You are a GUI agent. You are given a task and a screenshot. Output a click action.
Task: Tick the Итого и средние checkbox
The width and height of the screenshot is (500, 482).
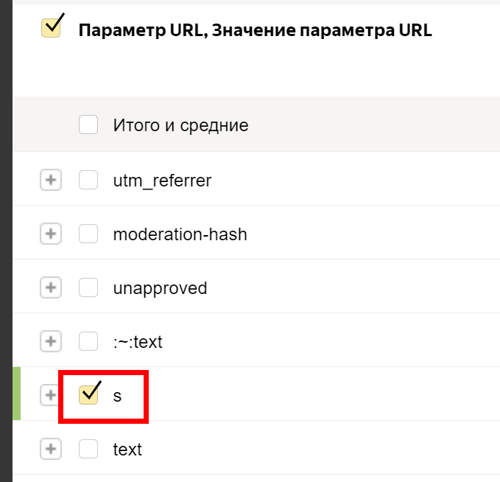pos(88,125)
